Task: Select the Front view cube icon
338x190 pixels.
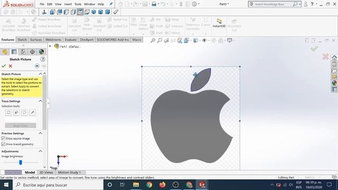Action: 52,12
